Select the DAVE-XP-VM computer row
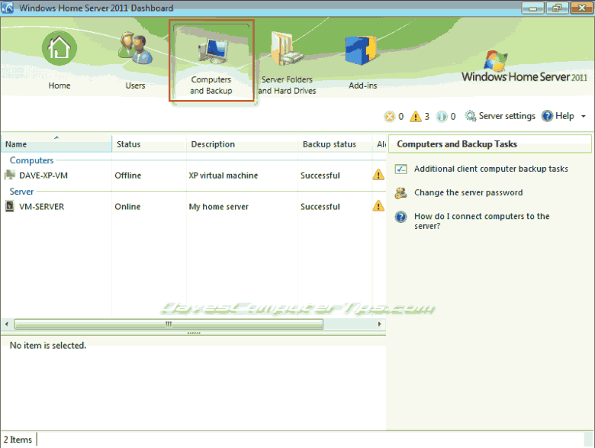 tap(194, 175)
